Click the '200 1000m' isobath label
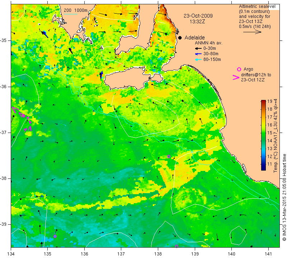The image size is (287, 258). tap(76, 10)
